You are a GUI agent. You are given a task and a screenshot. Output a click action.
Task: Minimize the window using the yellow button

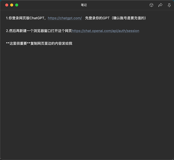click(12, 5)
